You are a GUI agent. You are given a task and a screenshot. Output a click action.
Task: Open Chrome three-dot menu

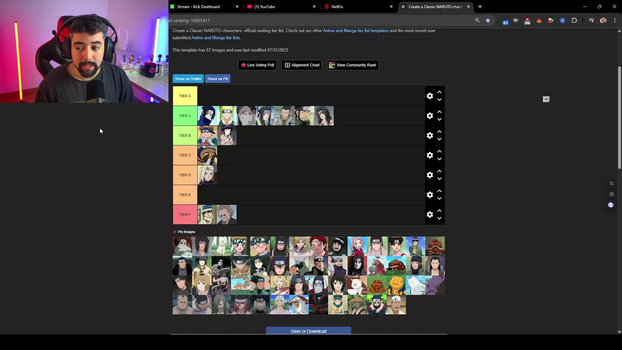point(615,20)
